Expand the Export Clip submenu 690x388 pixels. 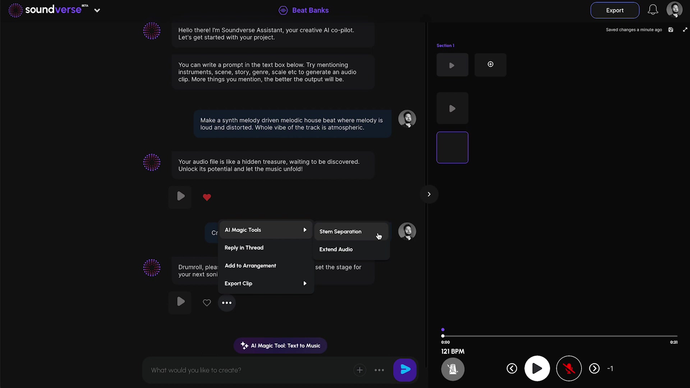(x=266, y=283)
